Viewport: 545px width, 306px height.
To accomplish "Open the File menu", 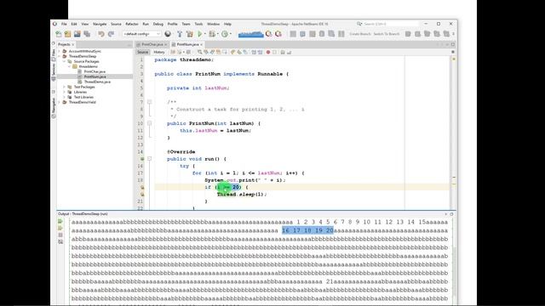I will [x=64, y=24].
